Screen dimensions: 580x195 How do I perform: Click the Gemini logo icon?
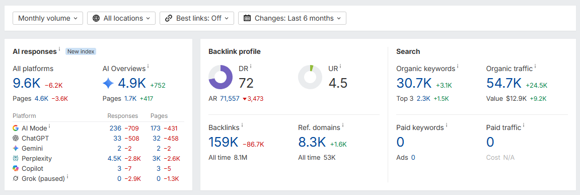pos(16,148)
